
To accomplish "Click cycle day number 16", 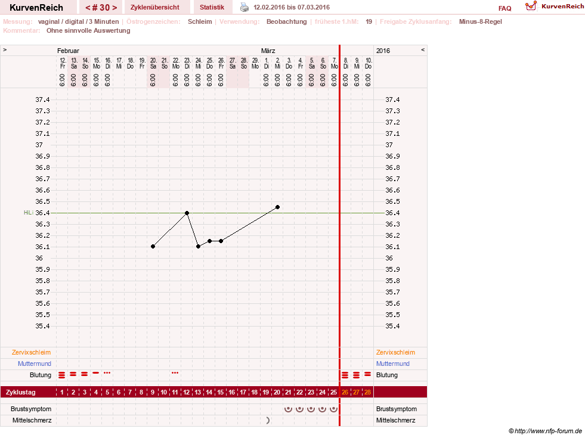I will [232, 392].
